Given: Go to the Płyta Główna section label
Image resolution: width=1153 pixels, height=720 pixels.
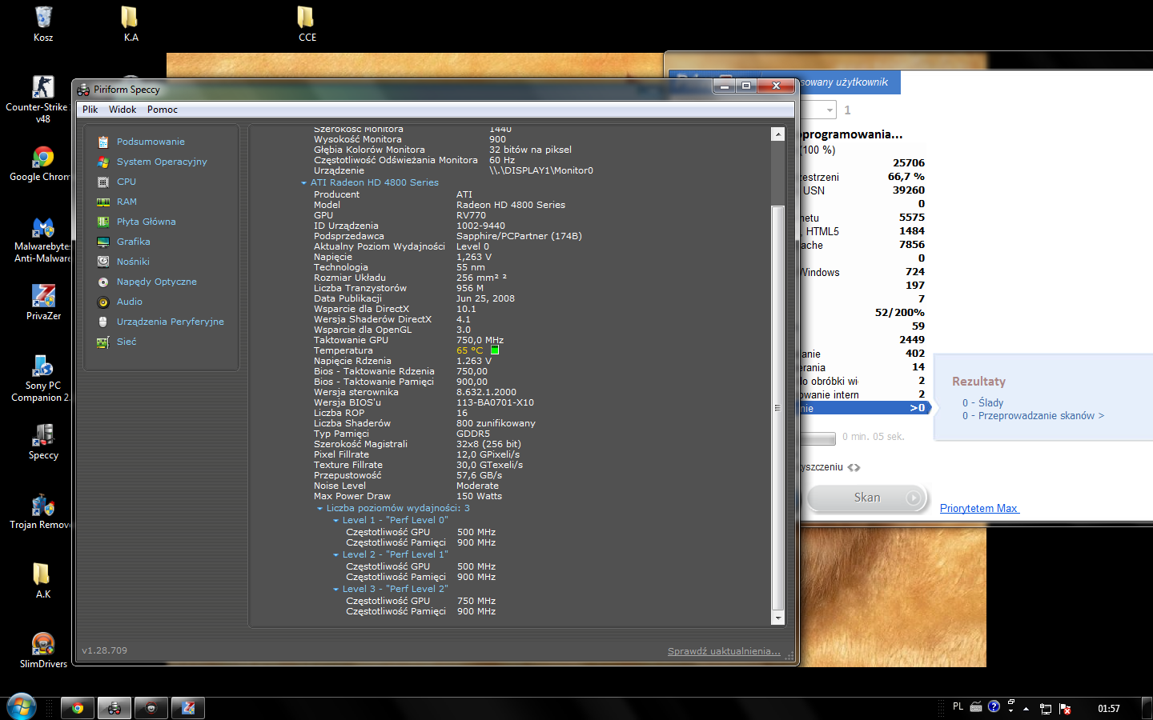Looking at the screenshot, I should coord(147,222).
